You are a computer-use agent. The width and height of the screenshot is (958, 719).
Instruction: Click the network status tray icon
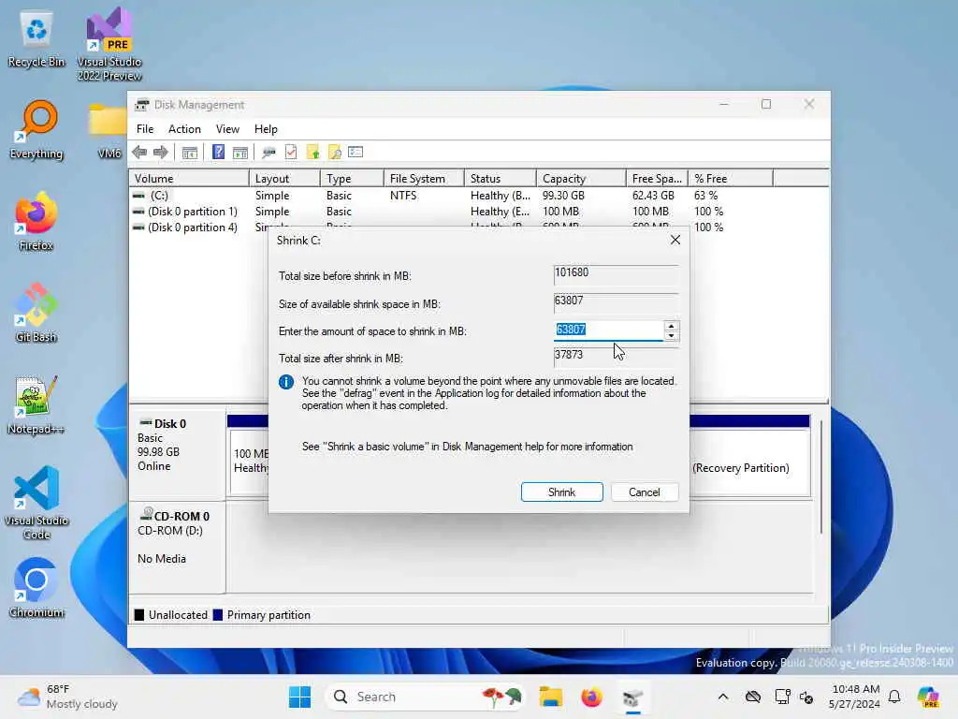tap(753, 697)
